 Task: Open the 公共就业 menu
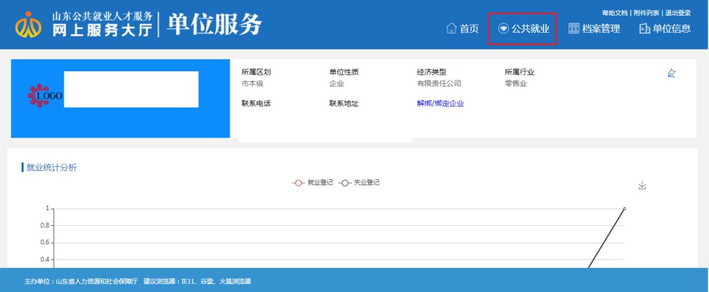(x=523, y=29)
